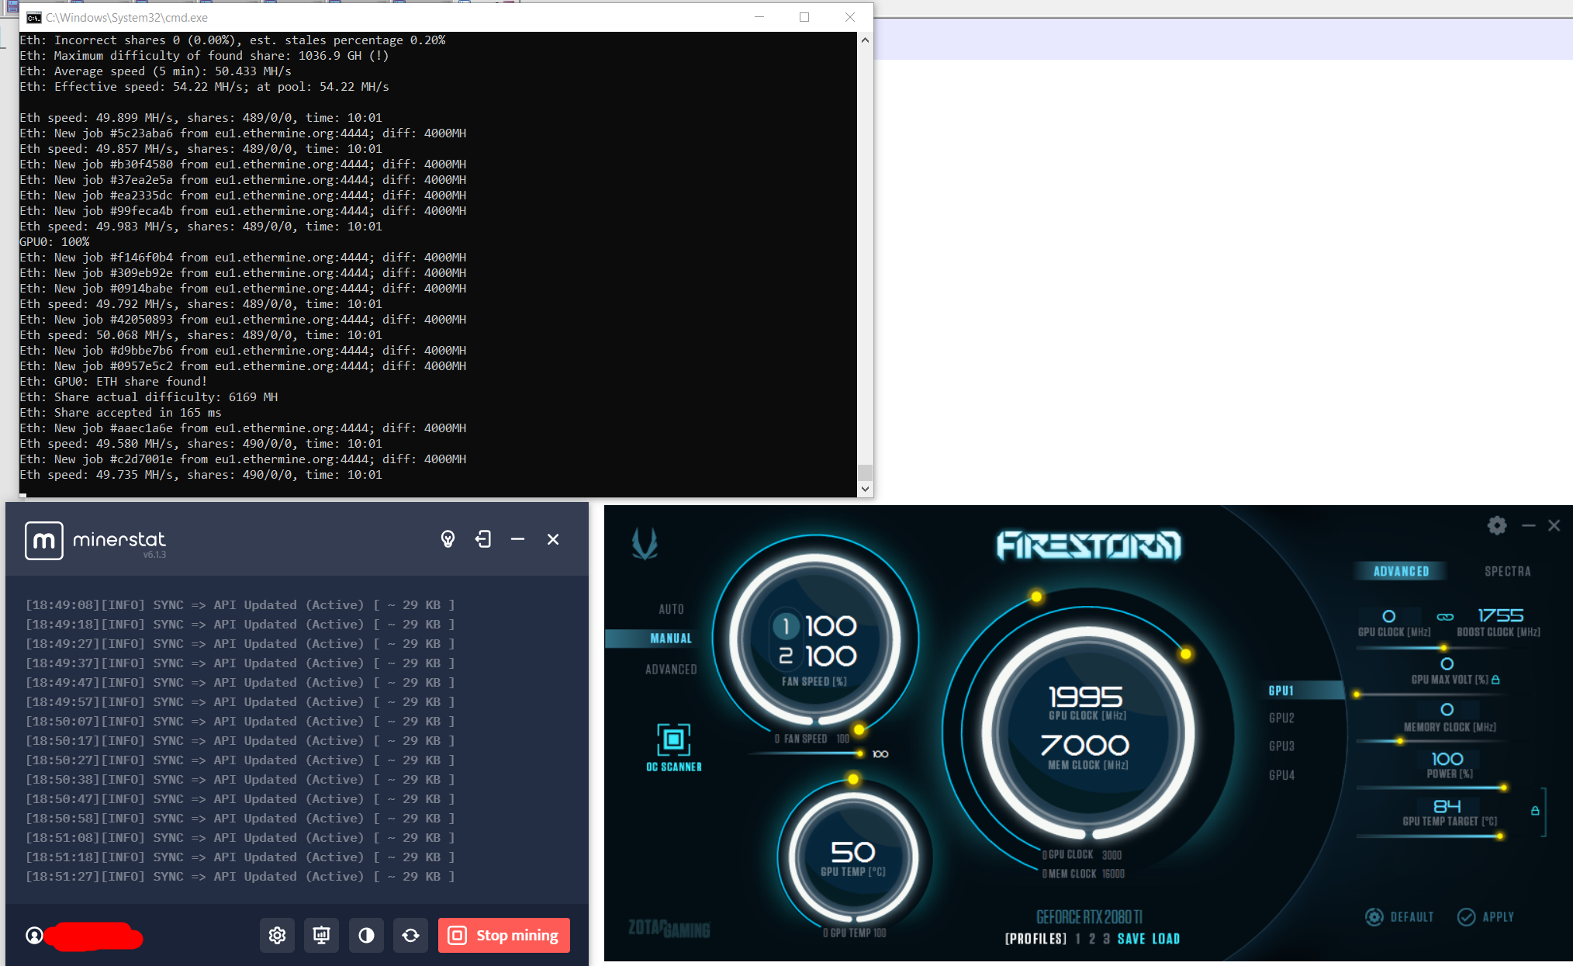The image size is (1573, 966).
Task: Click the cmd window scrollbar thumb
Action: (865, 472)
